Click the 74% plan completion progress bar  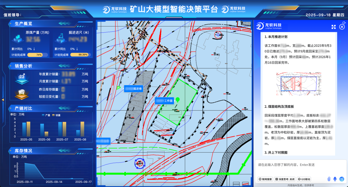37,55
